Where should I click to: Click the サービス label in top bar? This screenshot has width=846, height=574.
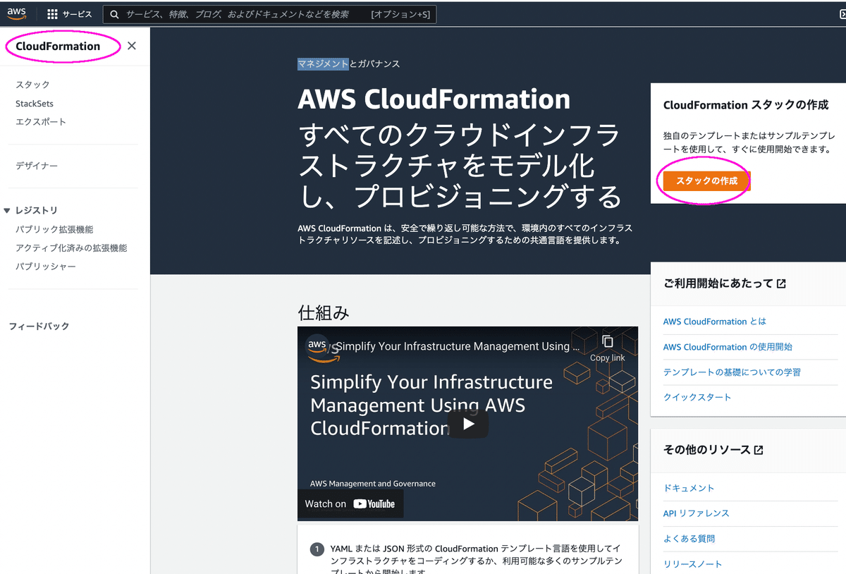78,14
